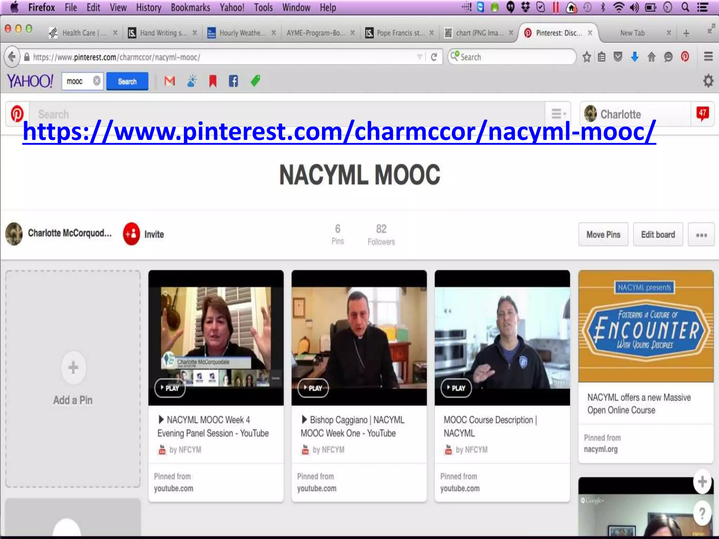Click the floating plus add button
The width and height of the screenshot is (719, 539).
pos(702,481)
